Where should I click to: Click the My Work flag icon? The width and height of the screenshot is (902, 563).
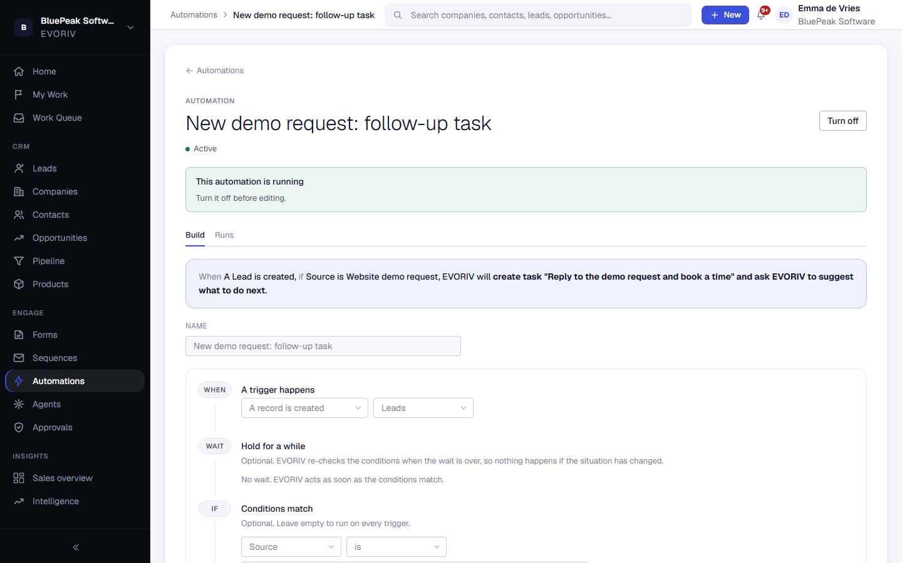click(x=19, y=94)
